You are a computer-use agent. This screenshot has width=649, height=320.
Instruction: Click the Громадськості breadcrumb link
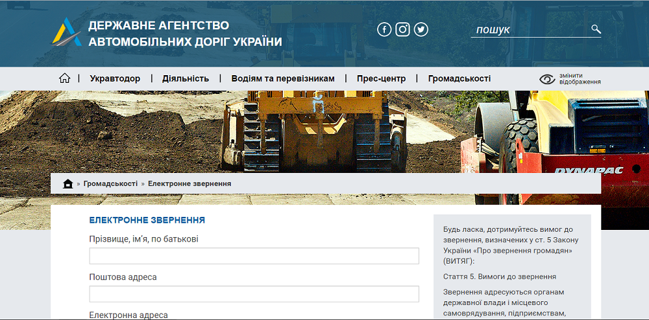coord(110,184)
